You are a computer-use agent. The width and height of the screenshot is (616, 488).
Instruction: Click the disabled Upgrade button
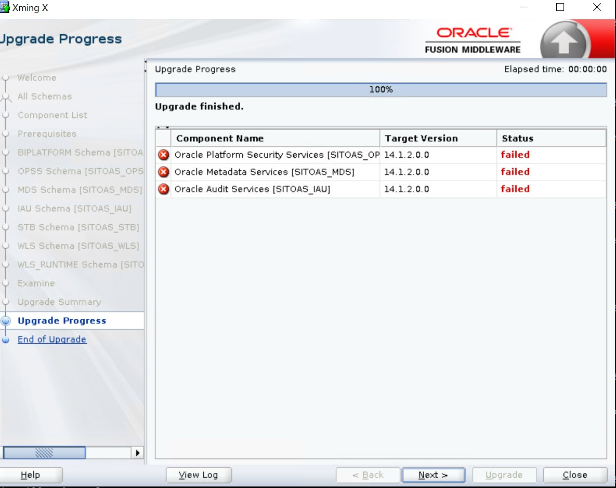504,475
